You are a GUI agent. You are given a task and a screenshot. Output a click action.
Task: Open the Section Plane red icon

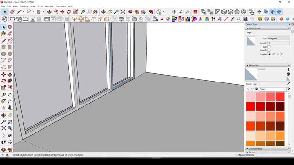pyautogui.click(x=195, y=12)
